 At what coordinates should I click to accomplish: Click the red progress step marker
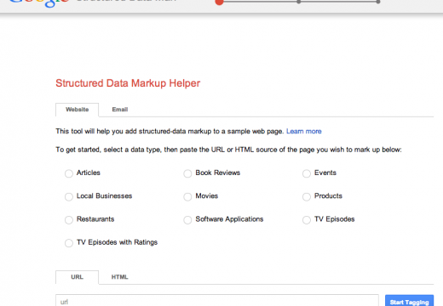click(x=219, y=2)
